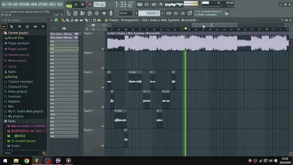Image resolution: width=293 pixels, height=165 pixels.
Task: Open the browser speaker sounds tab icon
Action: click(19, 27)
